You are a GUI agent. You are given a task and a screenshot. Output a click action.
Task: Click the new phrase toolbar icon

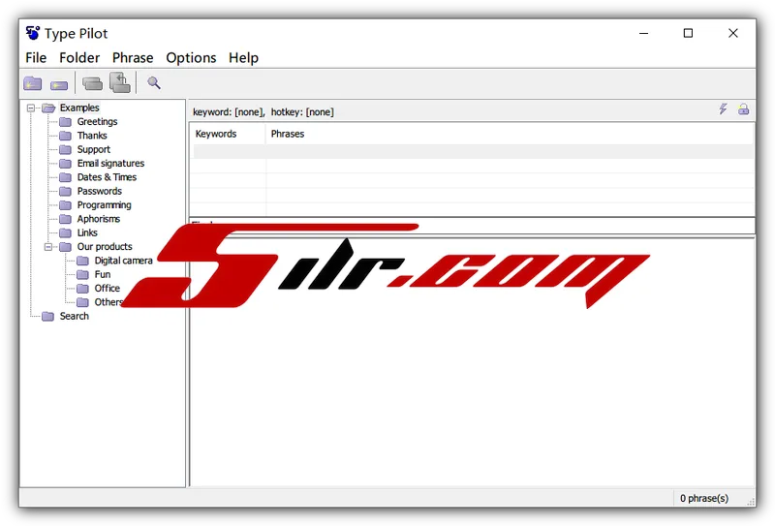[x=59, y=85]
